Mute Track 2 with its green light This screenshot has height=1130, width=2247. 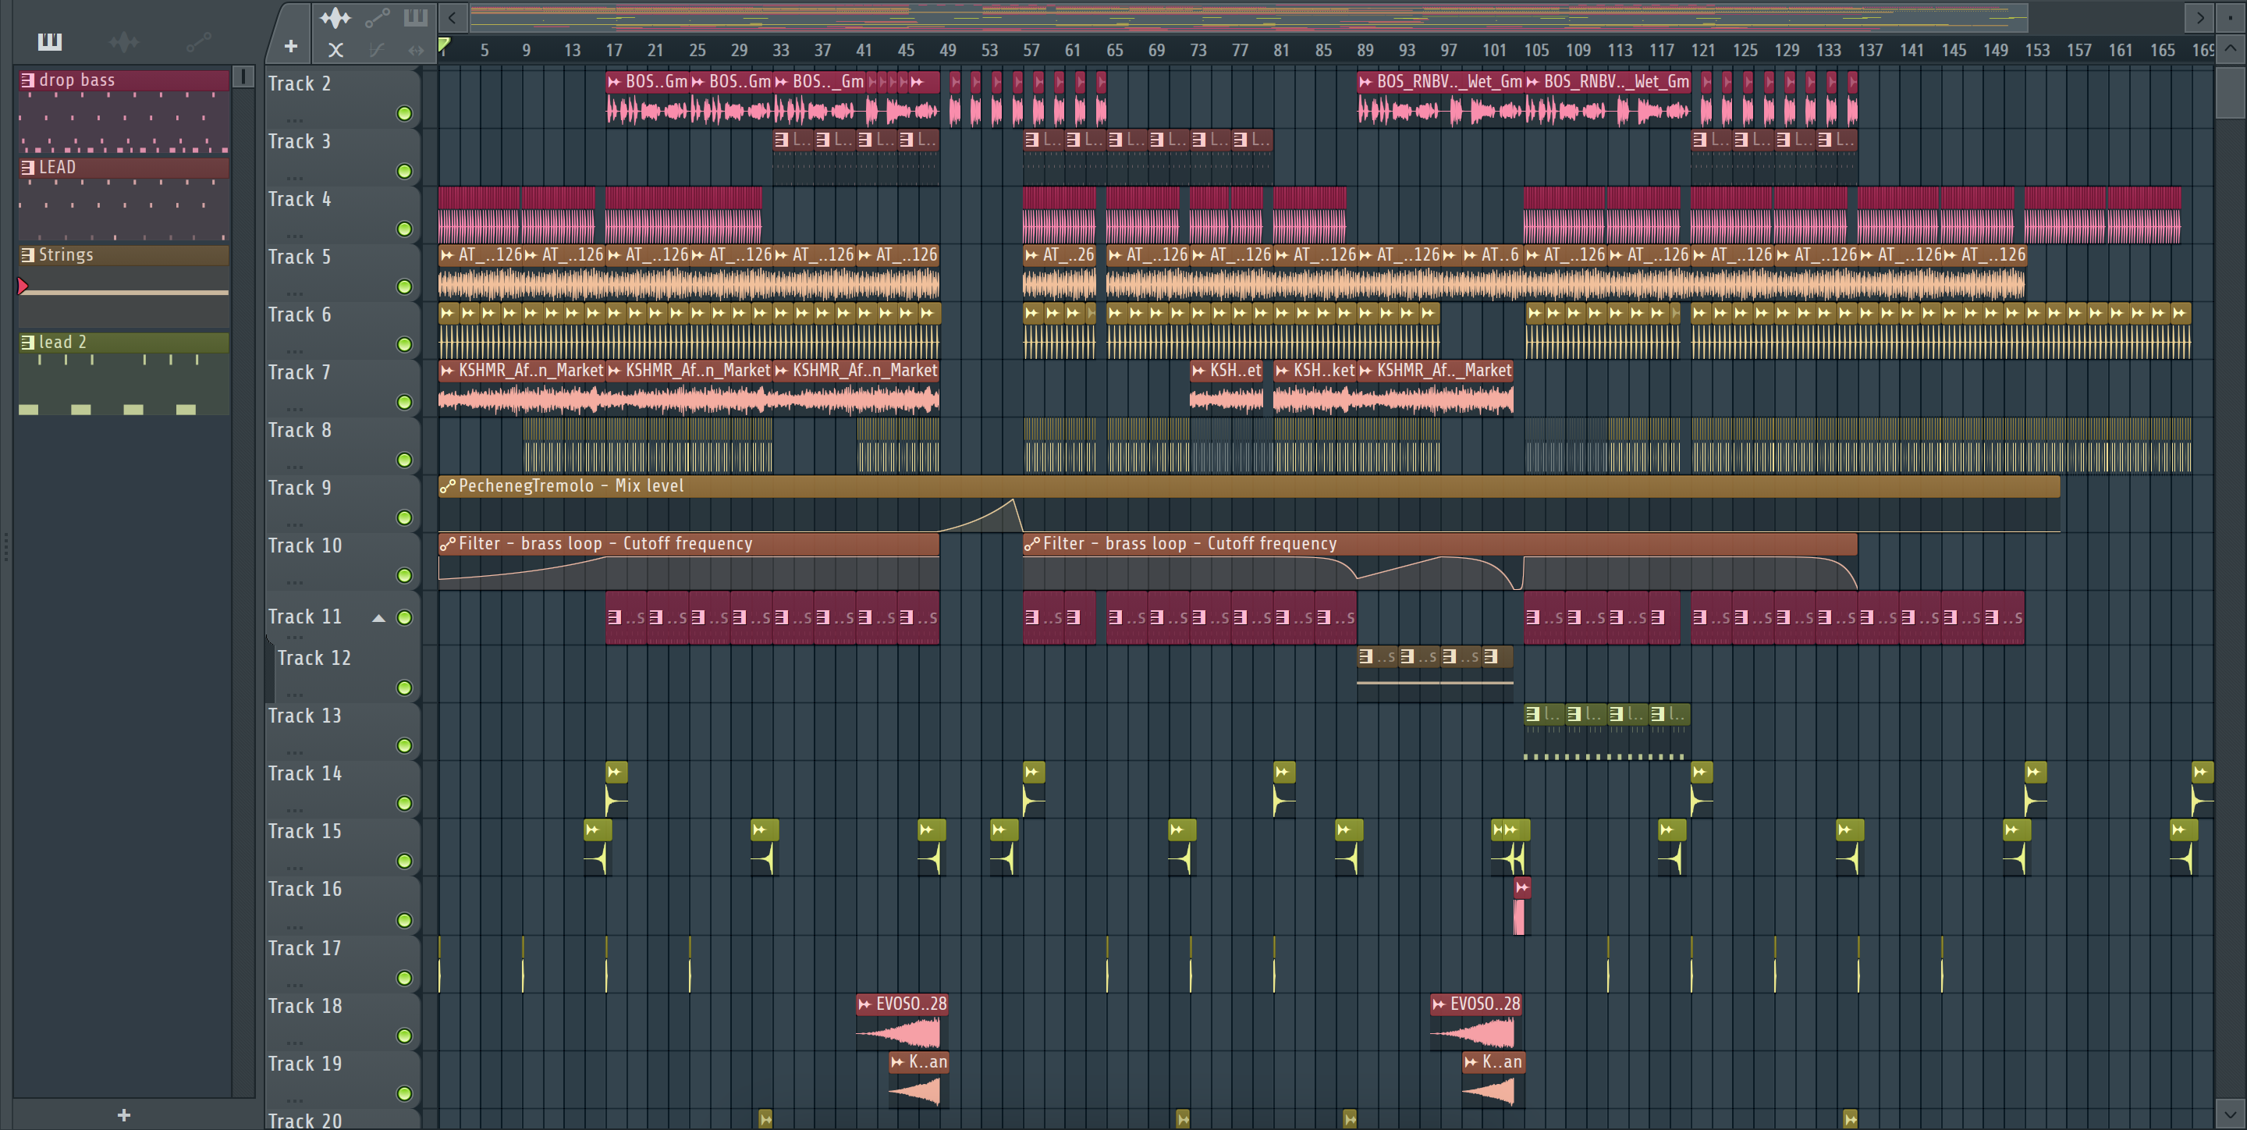(404, 113)
